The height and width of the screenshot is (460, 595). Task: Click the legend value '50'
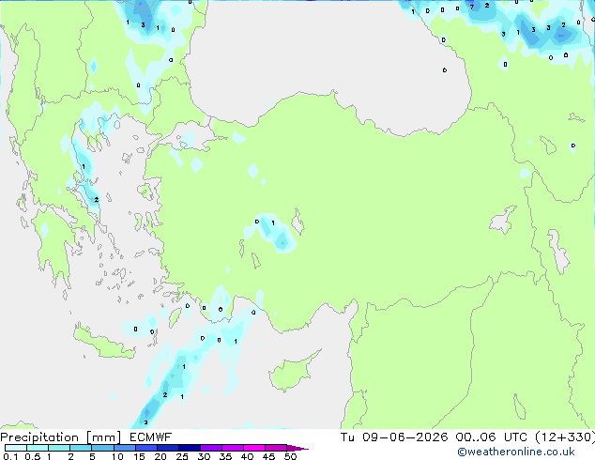[290, 456]
